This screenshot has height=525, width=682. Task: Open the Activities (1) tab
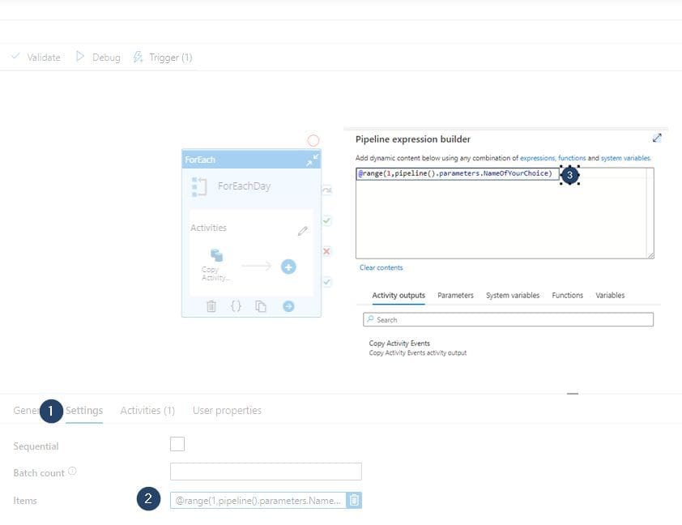click(x=147, y=411)
